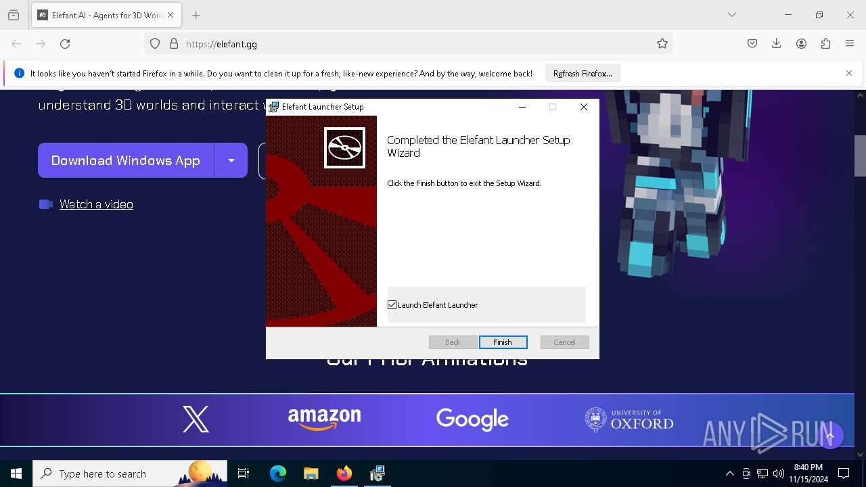Click the video camera icon beside Watch a video
866x487 pixels.
[46, 204]
